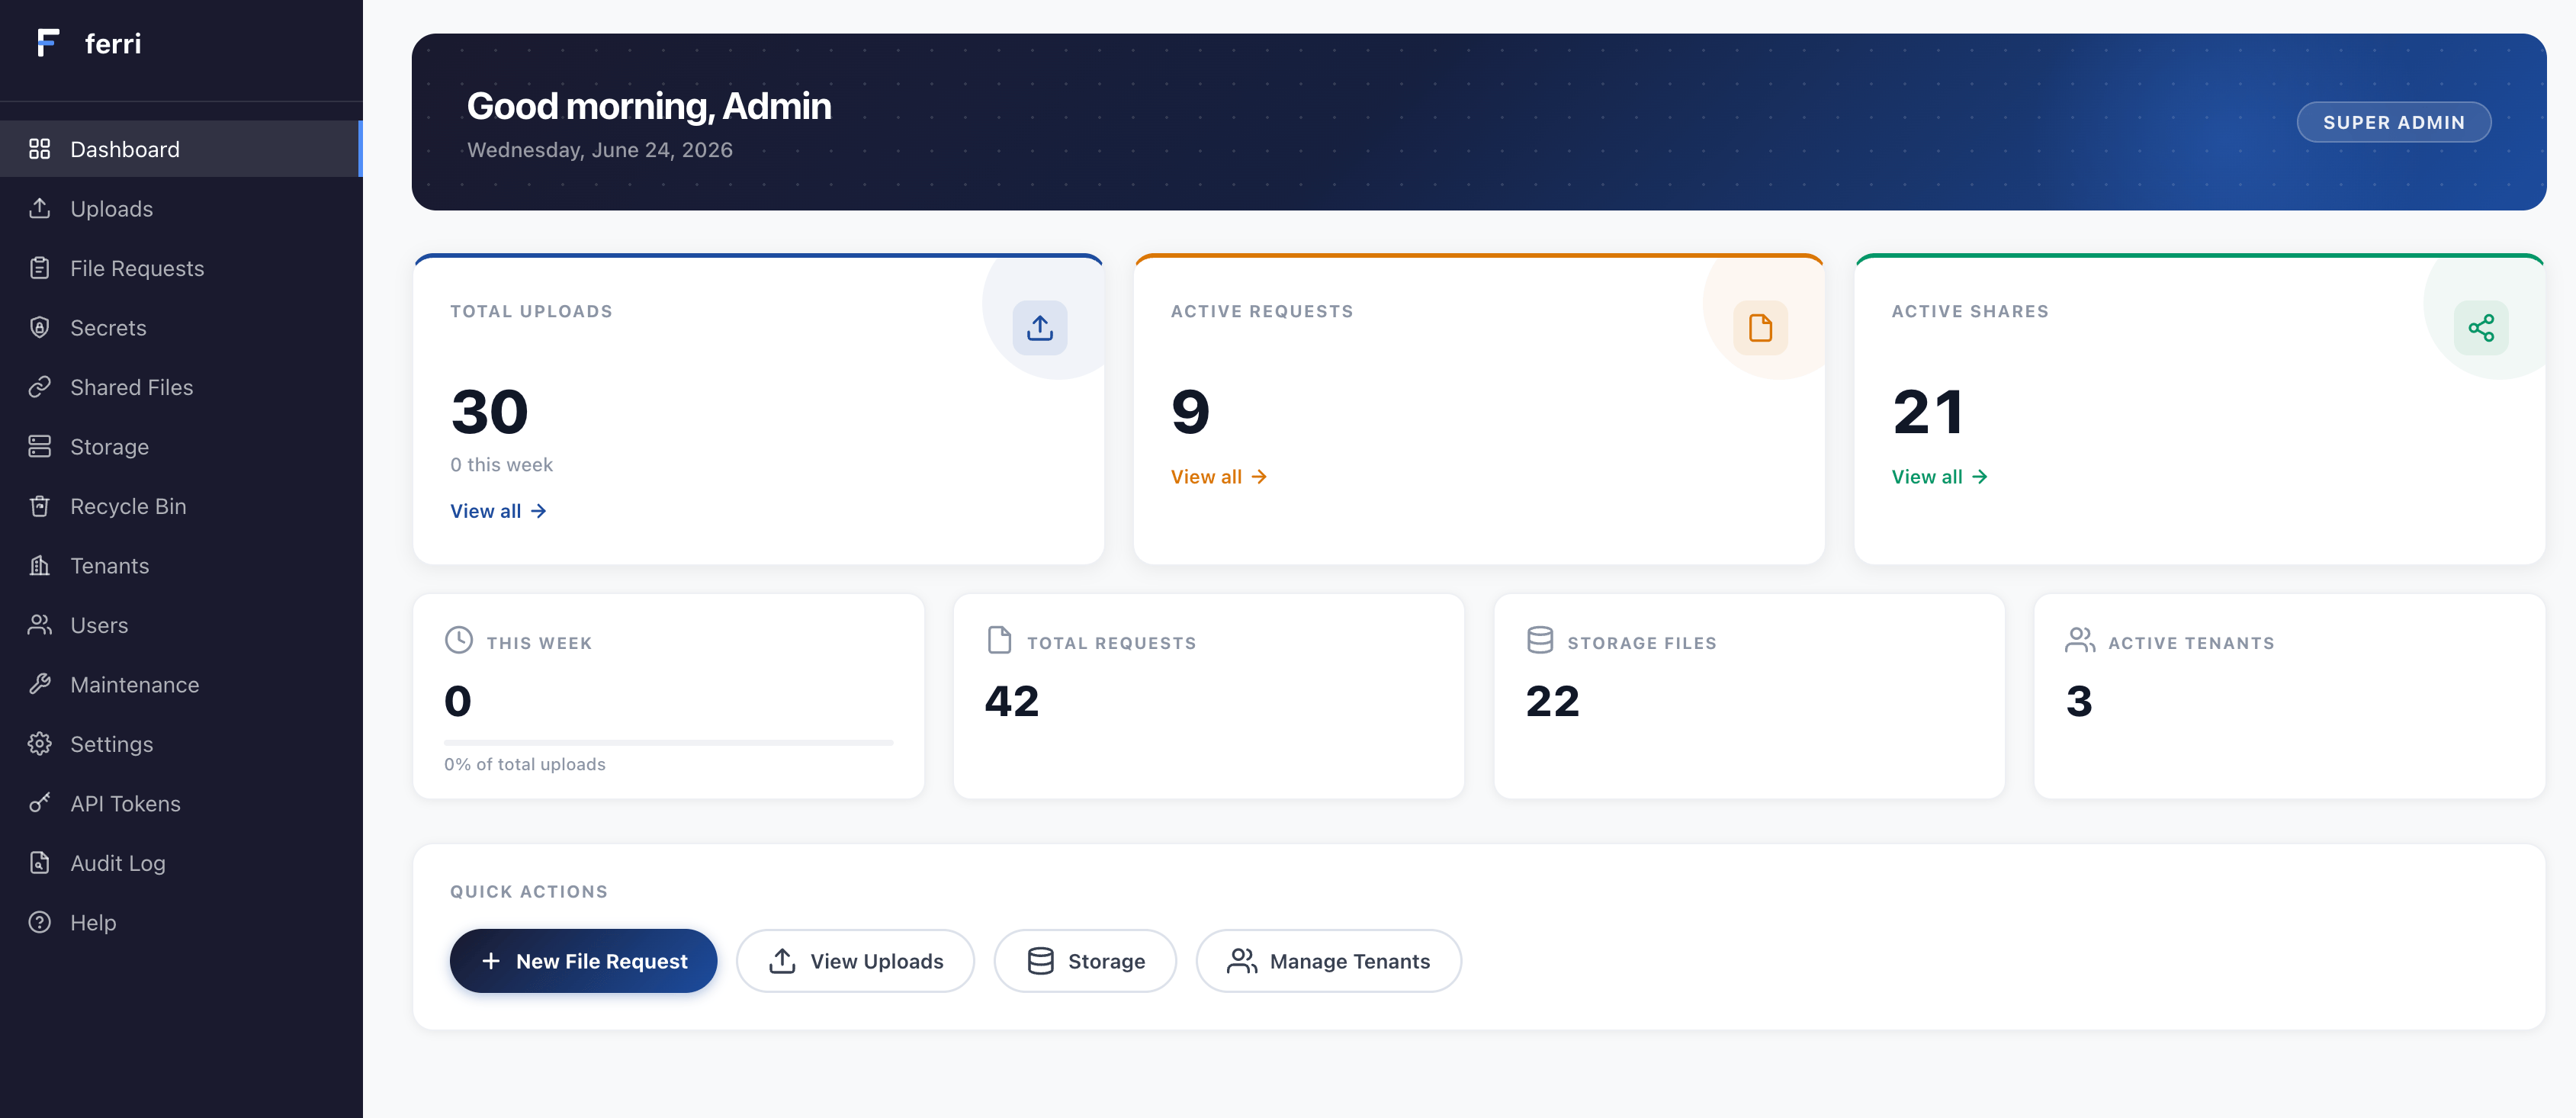2576x1118 pixels.
Task: Click the Active Requests number 9
Action: click(x=1190, y=411)
